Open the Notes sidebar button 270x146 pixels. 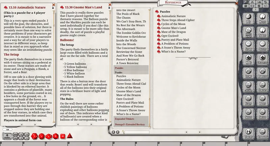[x=262, y=19]
